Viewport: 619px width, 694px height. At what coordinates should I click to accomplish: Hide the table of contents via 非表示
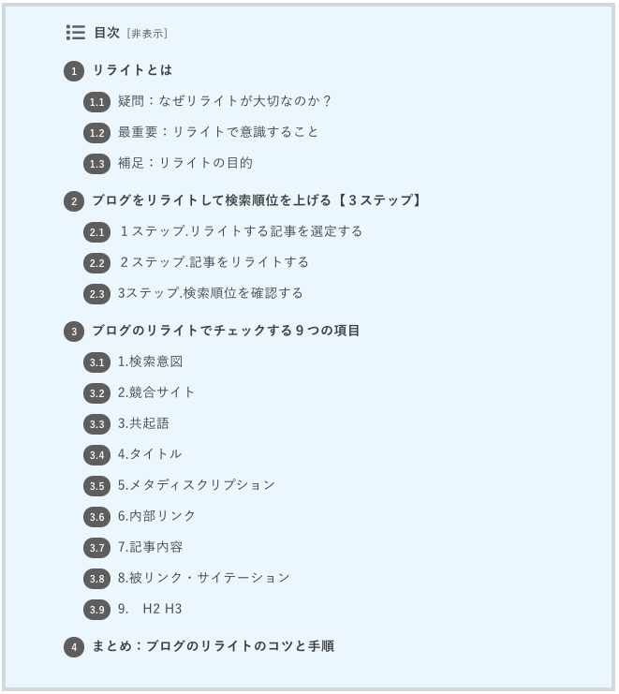[x=147, y=34]
